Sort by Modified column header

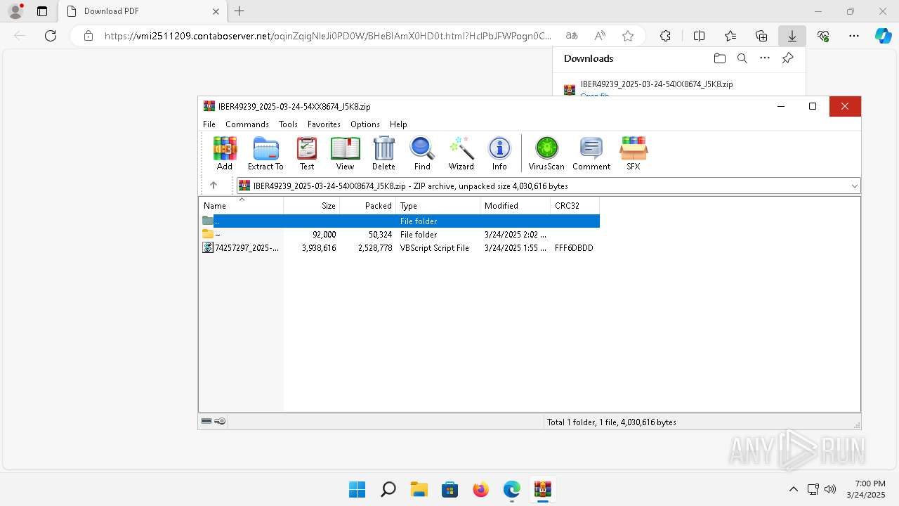point(516,206)
